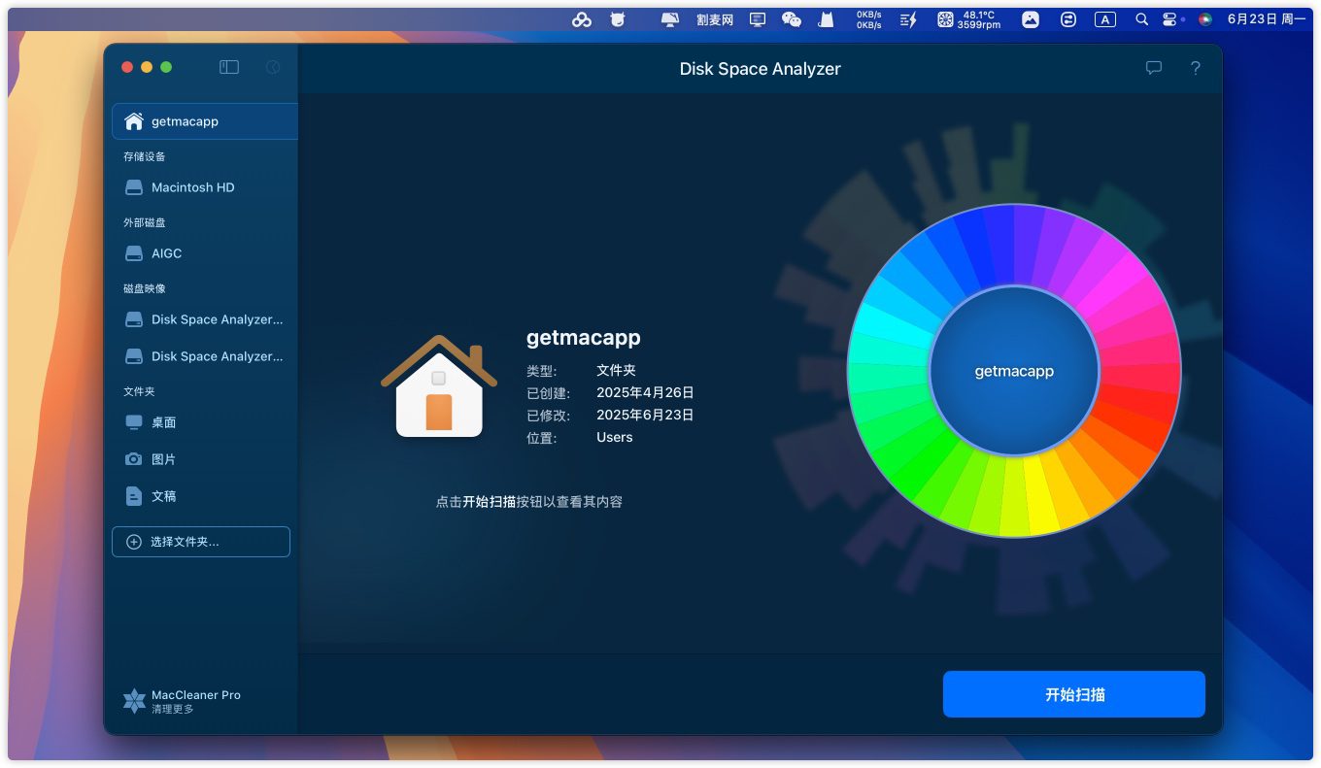Click the getmacapp center of sunburst chart
The height and width of the screenshot is (768, 1321).
(1014, 371)
